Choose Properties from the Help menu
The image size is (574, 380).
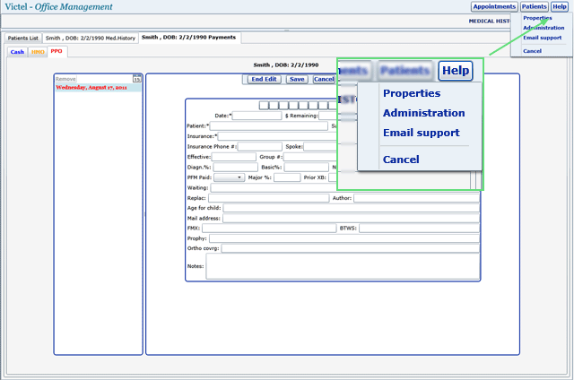click(x=537, y=18)
